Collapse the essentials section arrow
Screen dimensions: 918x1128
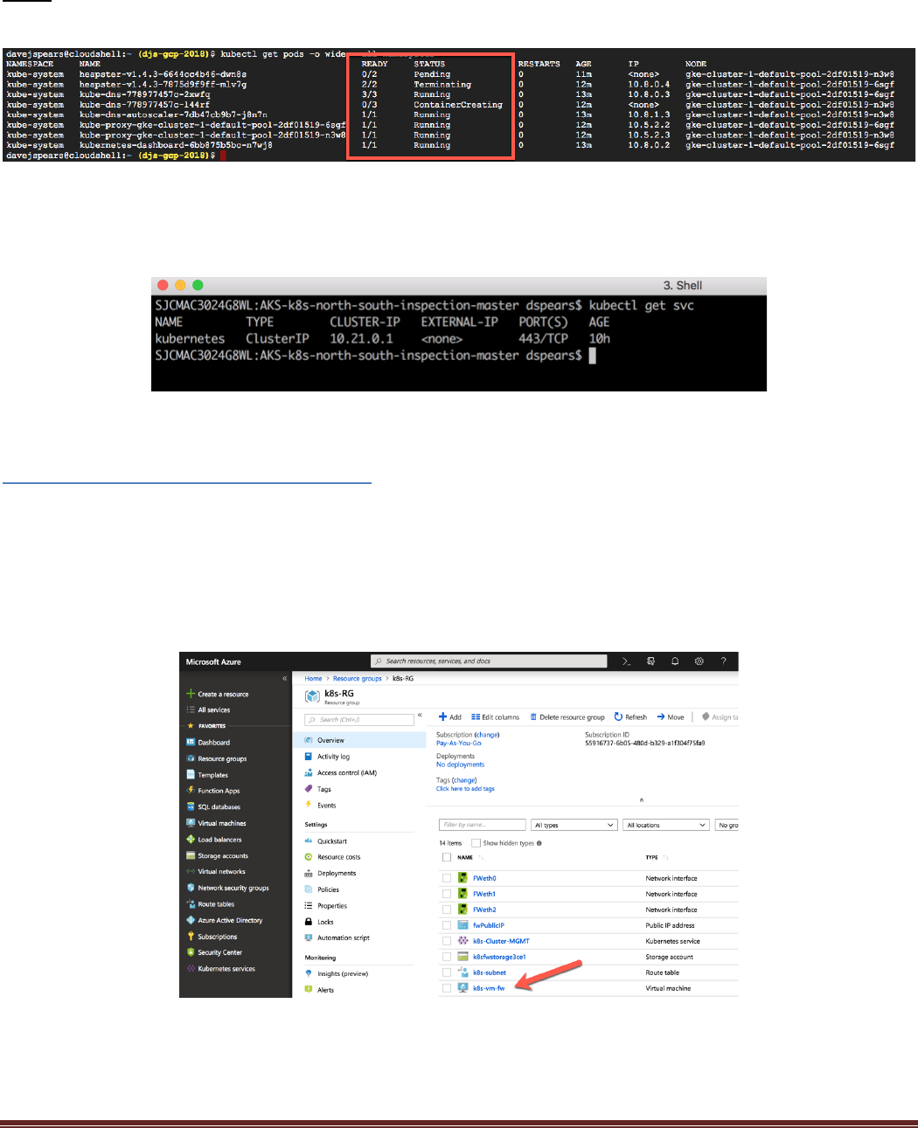coord(641,799)
